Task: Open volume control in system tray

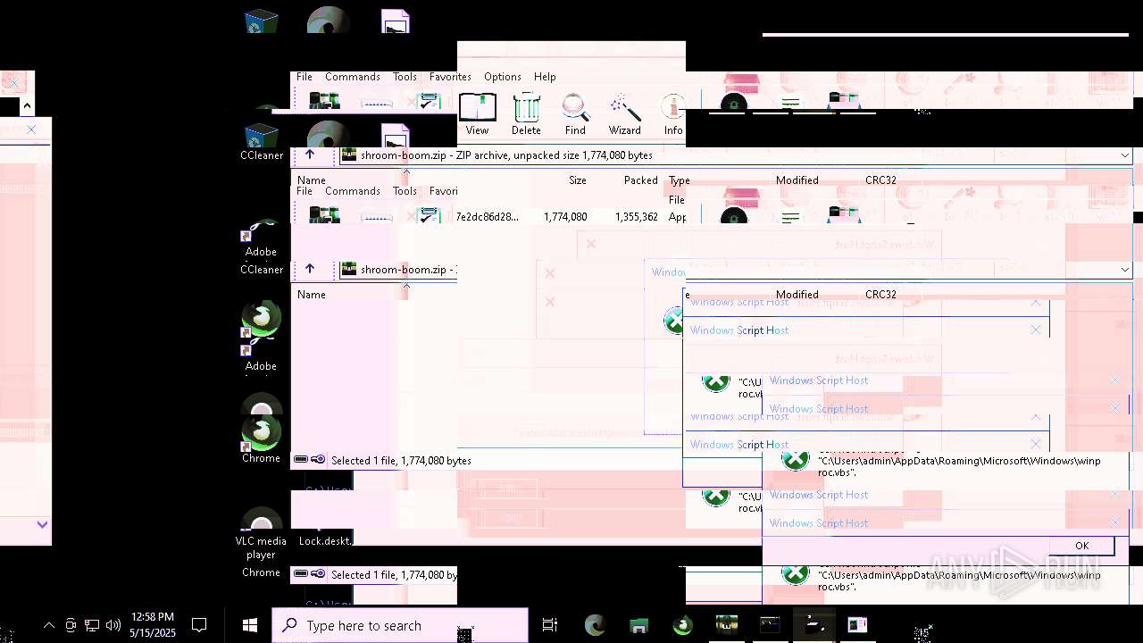Action: coord(113,625)
